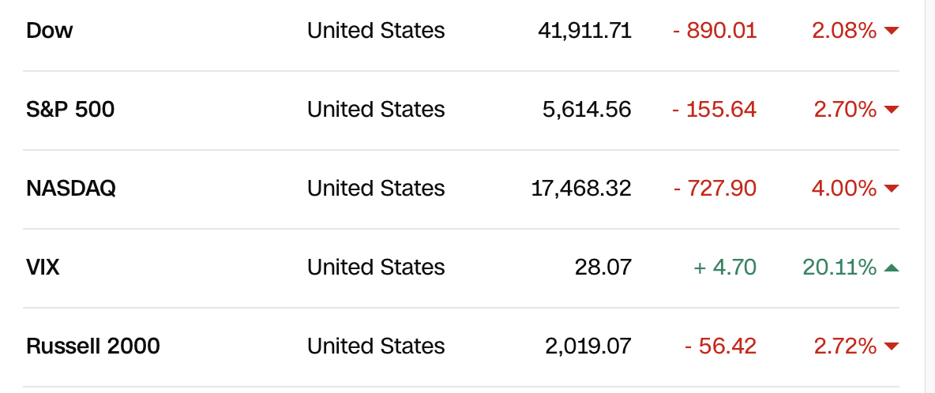935x393 pixels.
Task: Click the NASDAQ price 17,468.32
Action: tap(582, 189)
